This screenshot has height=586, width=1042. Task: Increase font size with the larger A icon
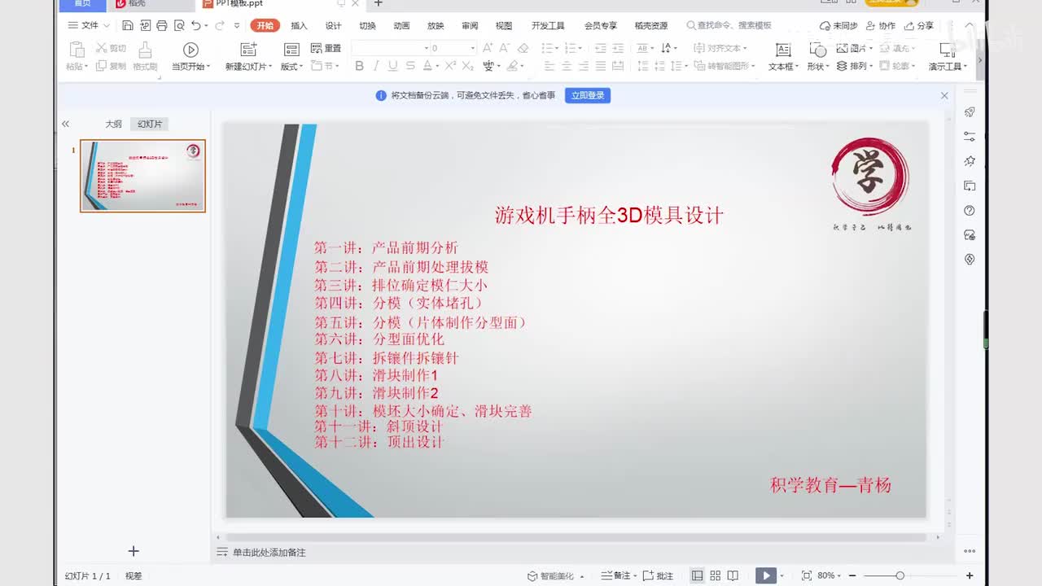[488, 48]
